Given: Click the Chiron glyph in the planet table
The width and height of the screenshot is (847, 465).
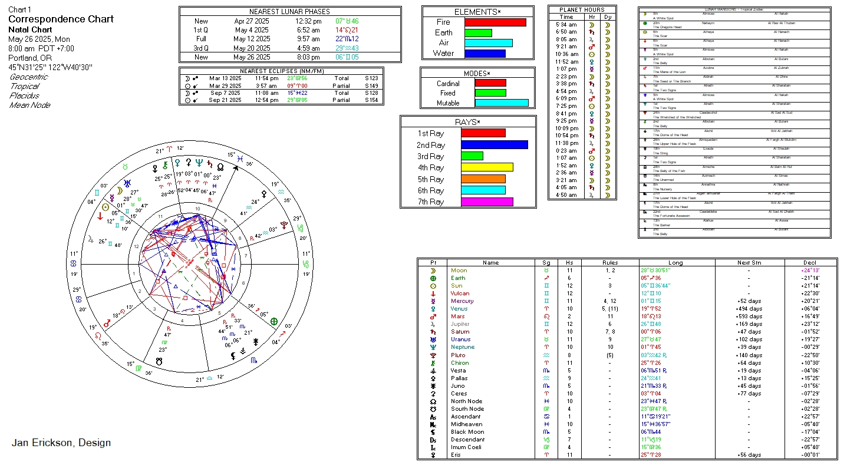Looking at the screenshot, I should point(433,362).
